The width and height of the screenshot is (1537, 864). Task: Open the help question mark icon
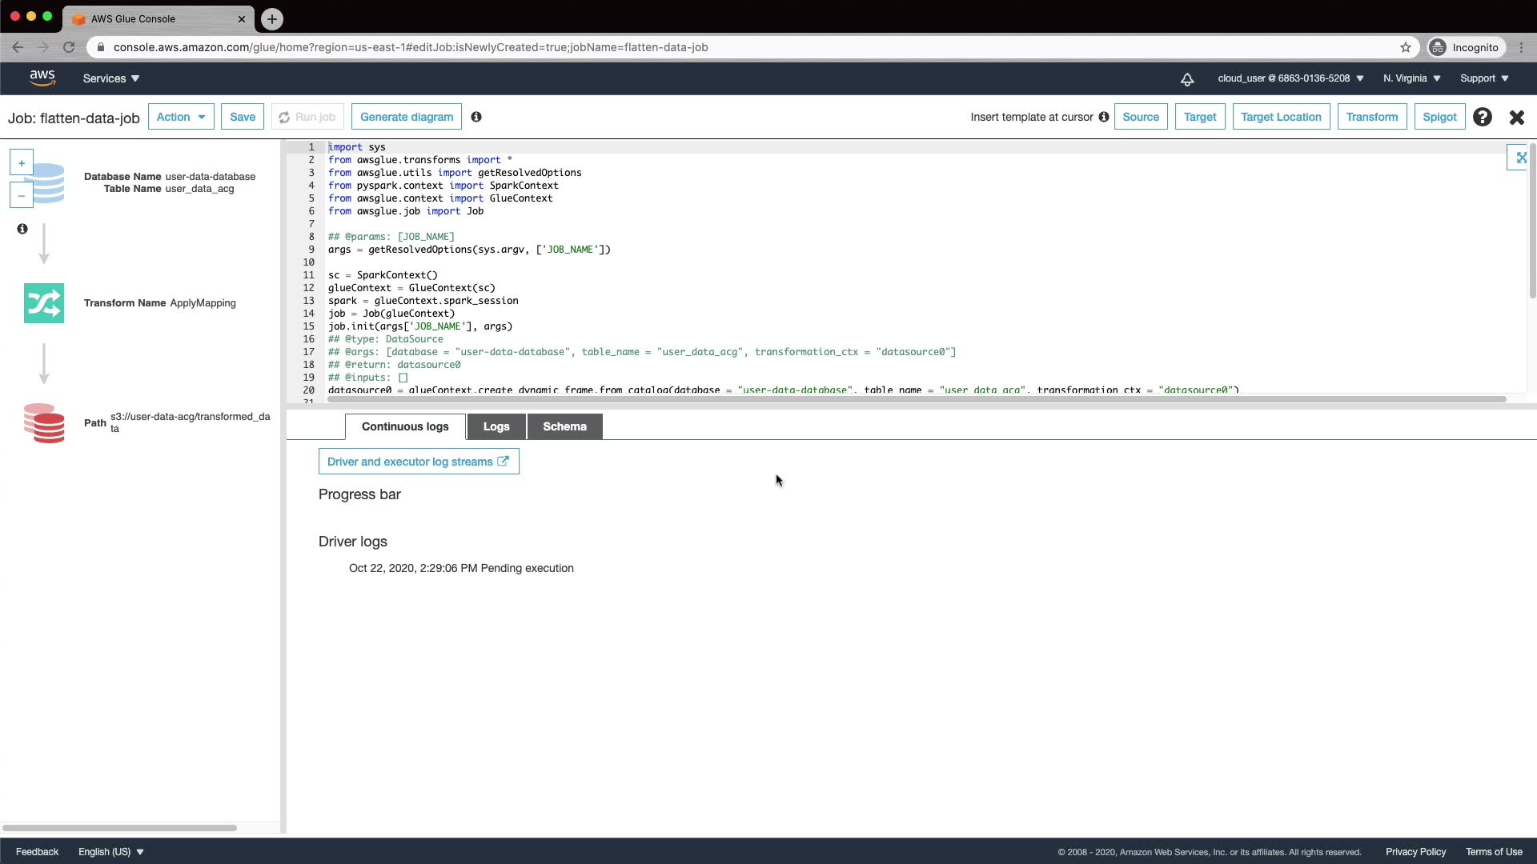pyautogui.click(x=1483, y=117)
